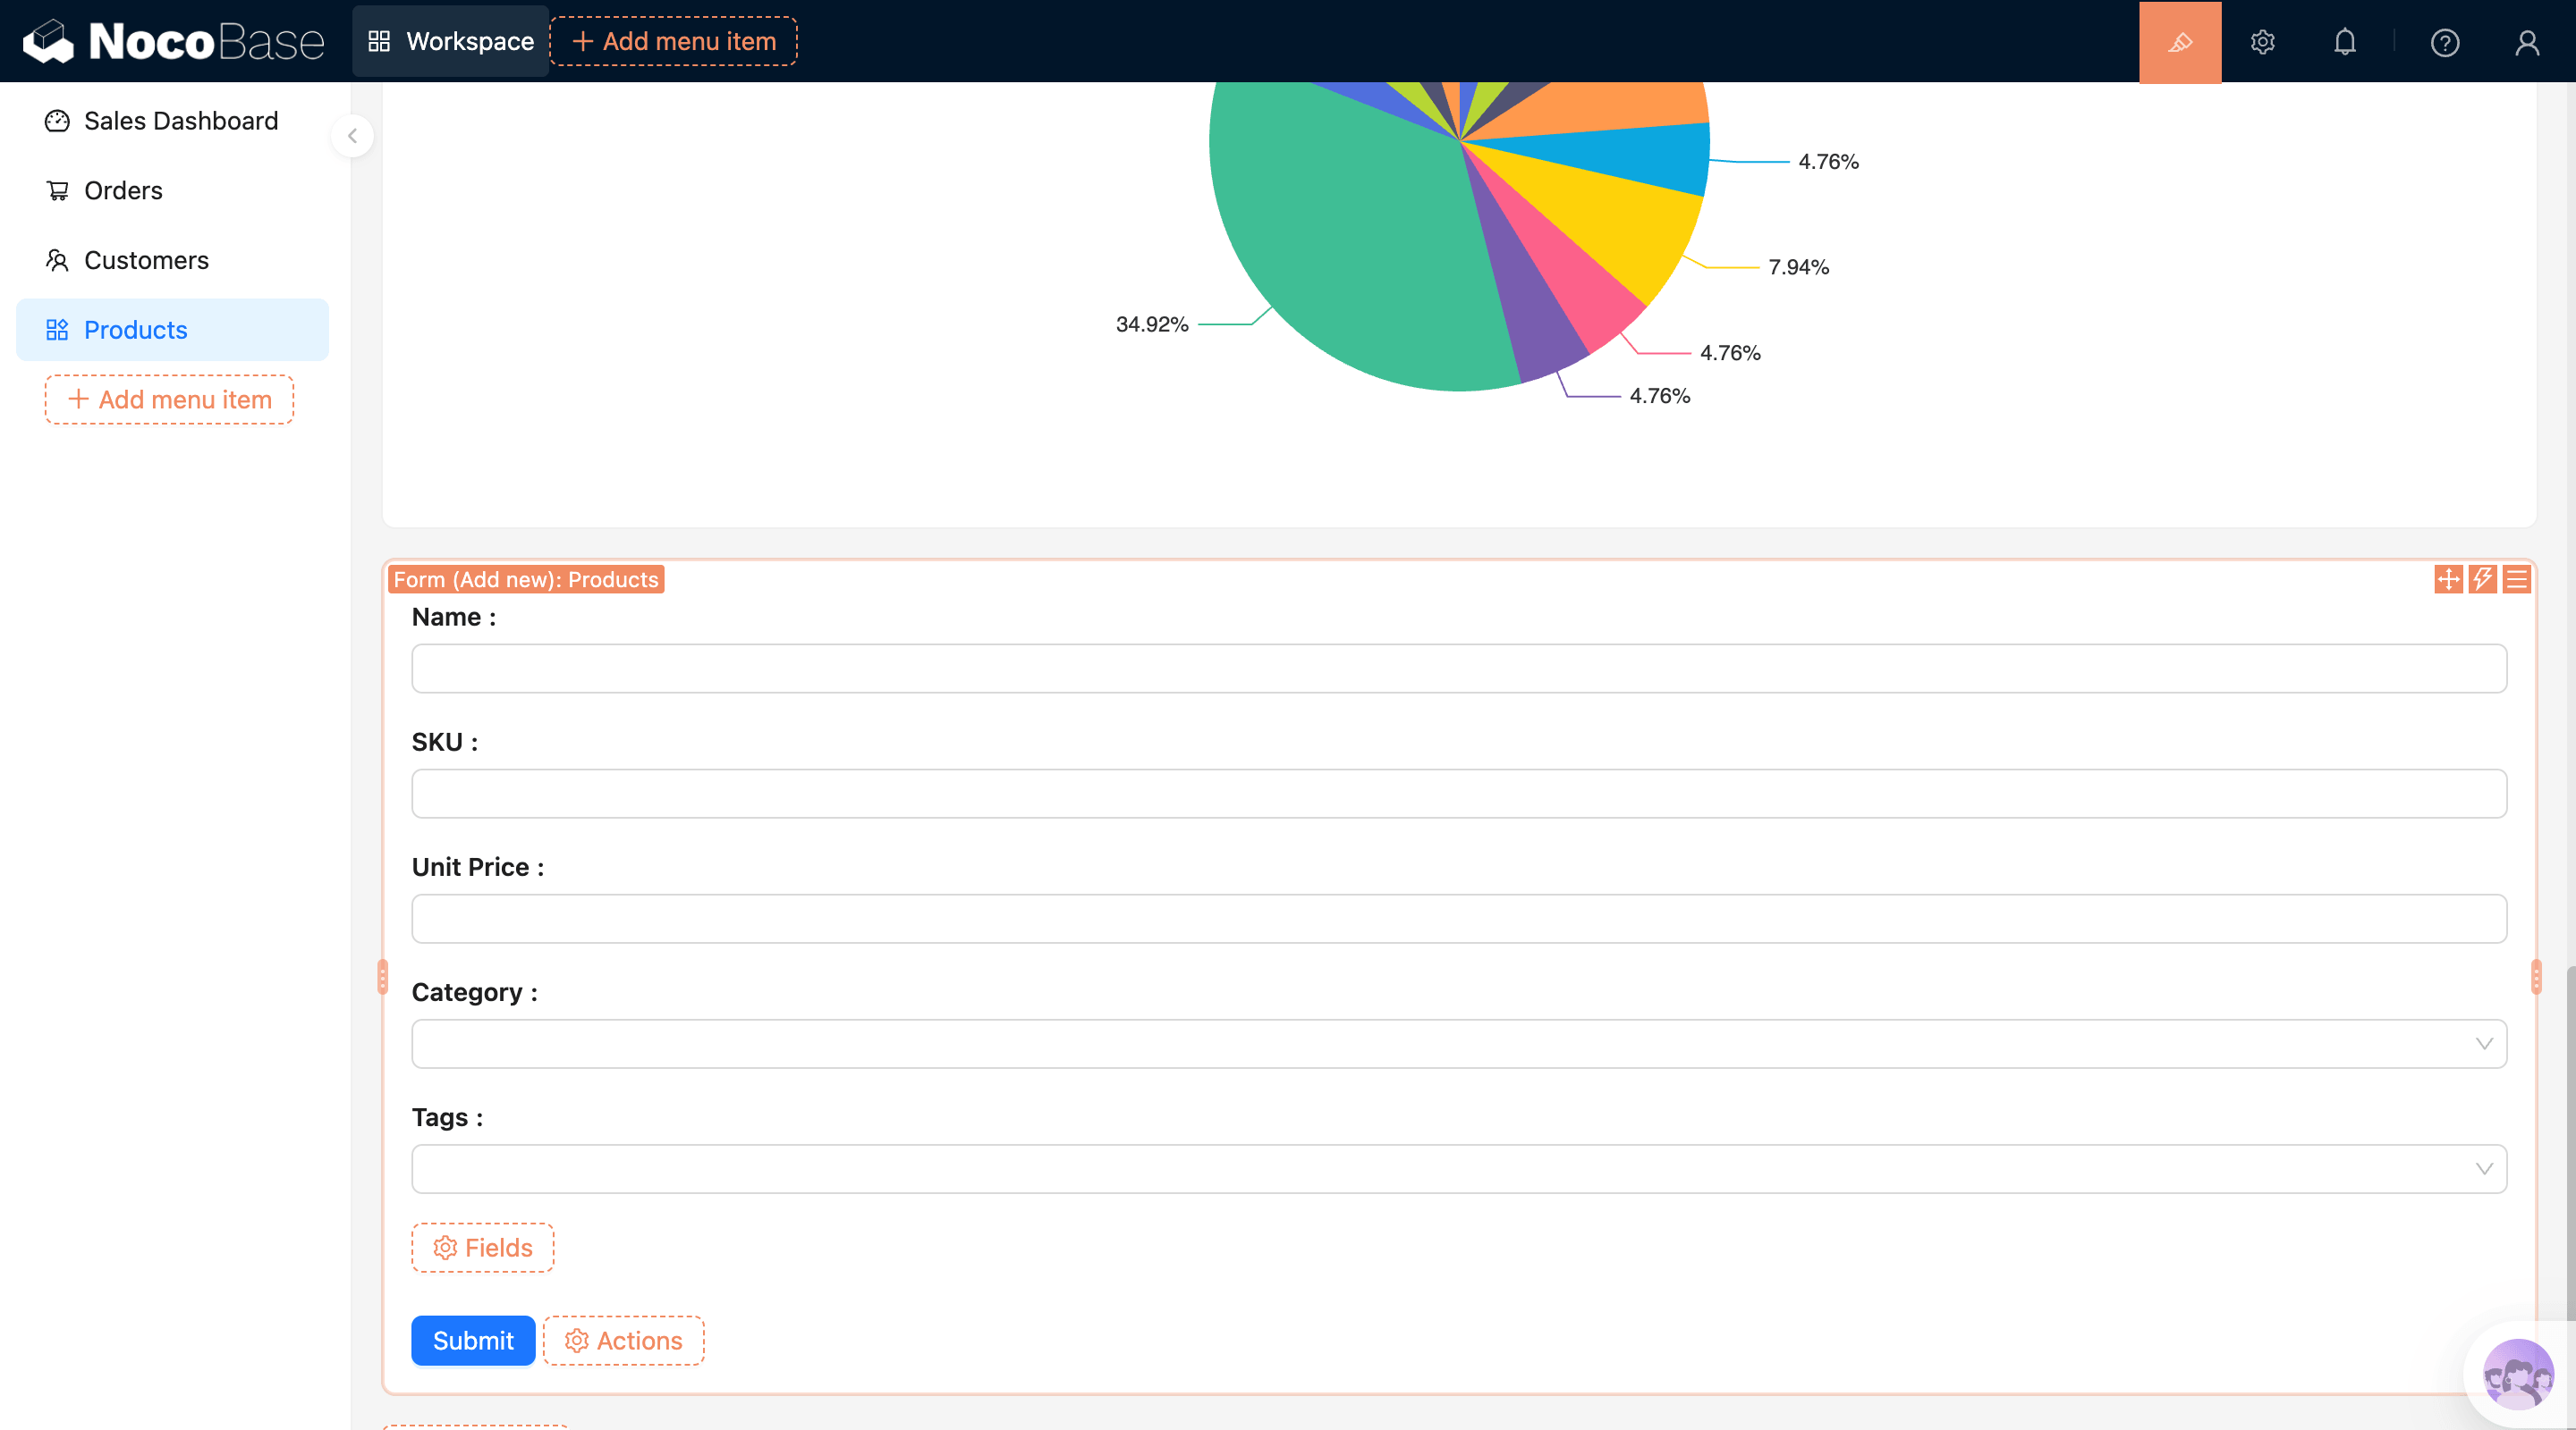
Task: Open the Workspace top menu tab
Action: coord(451,42)
